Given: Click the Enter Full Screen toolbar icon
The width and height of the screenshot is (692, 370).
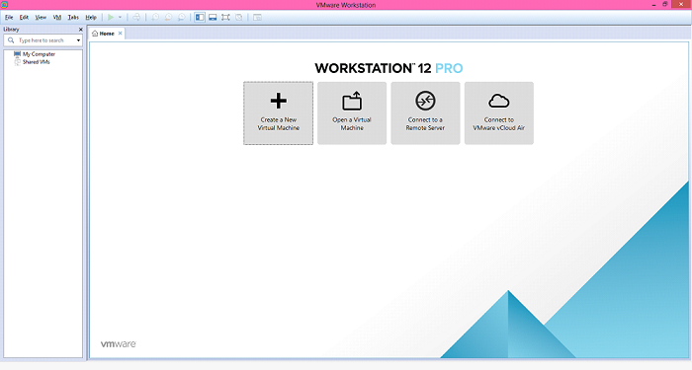Looking at the screenshot, I should click(225, 17).
